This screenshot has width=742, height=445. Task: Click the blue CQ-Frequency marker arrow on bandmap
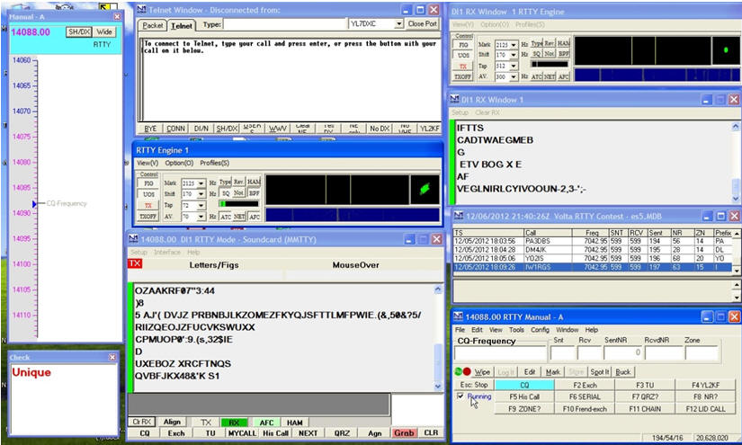click(x=34, y=205)
